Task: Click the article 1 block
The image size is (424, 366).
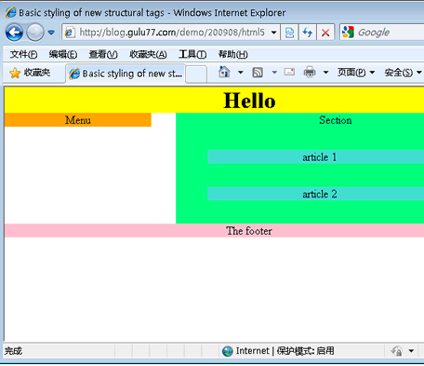Action: 316,157
